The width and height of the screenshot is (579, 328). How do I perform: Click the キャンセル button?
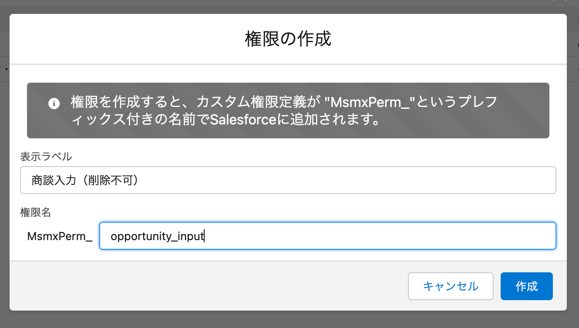click(x=451, y=286)
